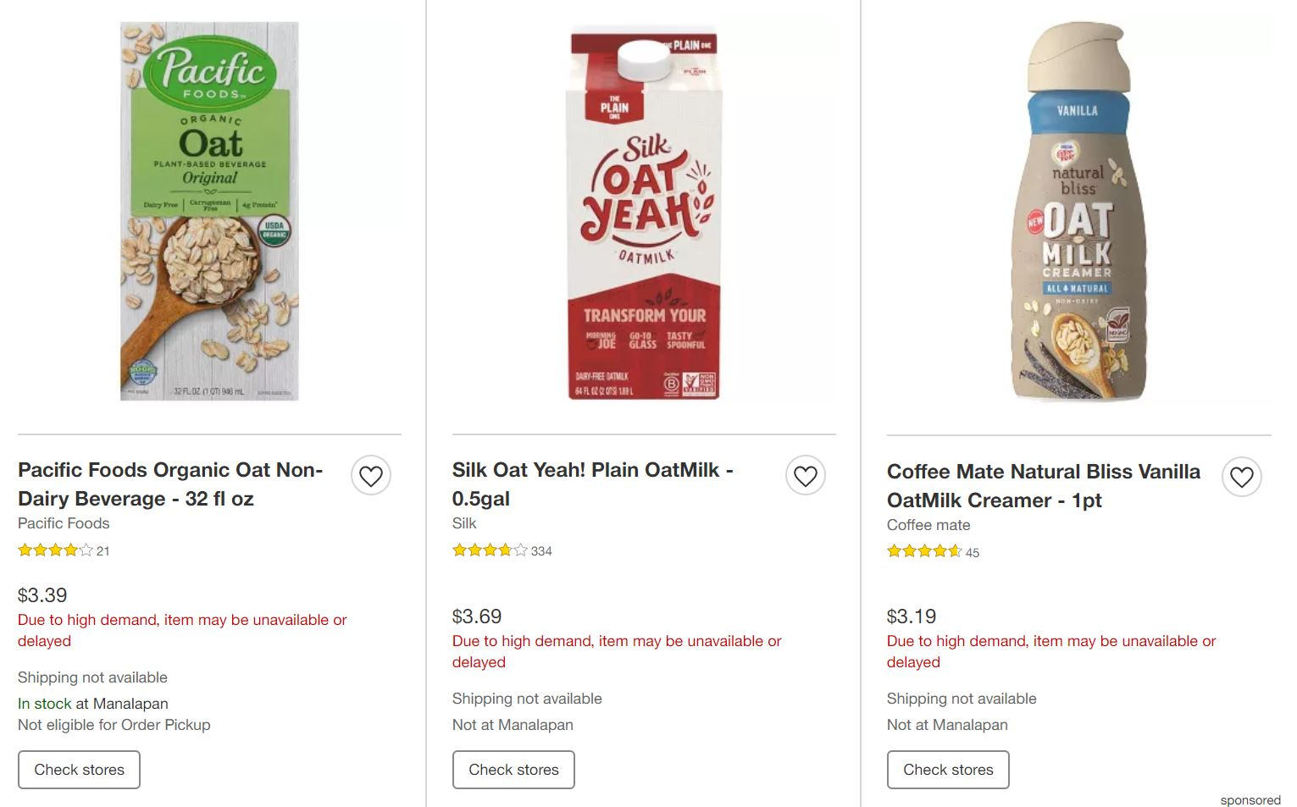Check stores for Coffee Mate Creamer
The width and height of the screenshot is (1297, 807).
click(948, 770)
